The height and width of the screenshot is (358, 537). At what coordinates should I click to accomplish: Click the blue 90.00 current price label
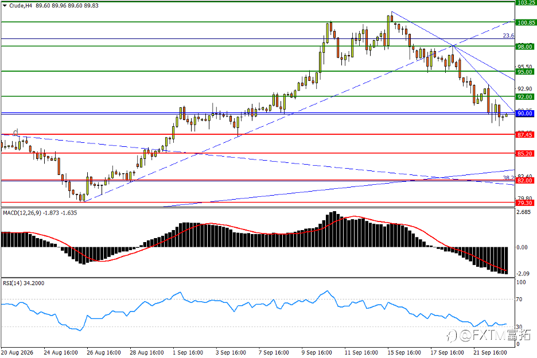(x=525, y=114)
